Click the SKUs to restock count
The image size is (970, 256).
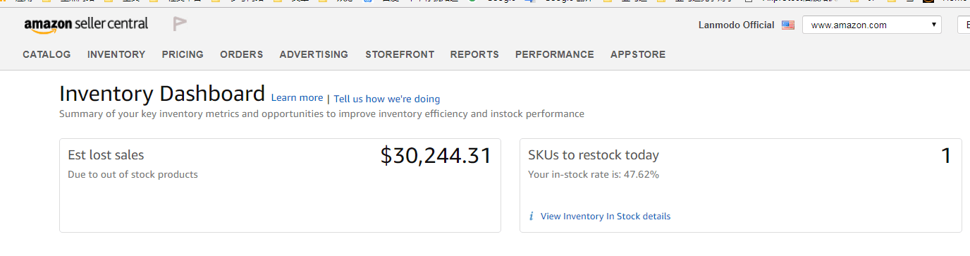point(946,156)
